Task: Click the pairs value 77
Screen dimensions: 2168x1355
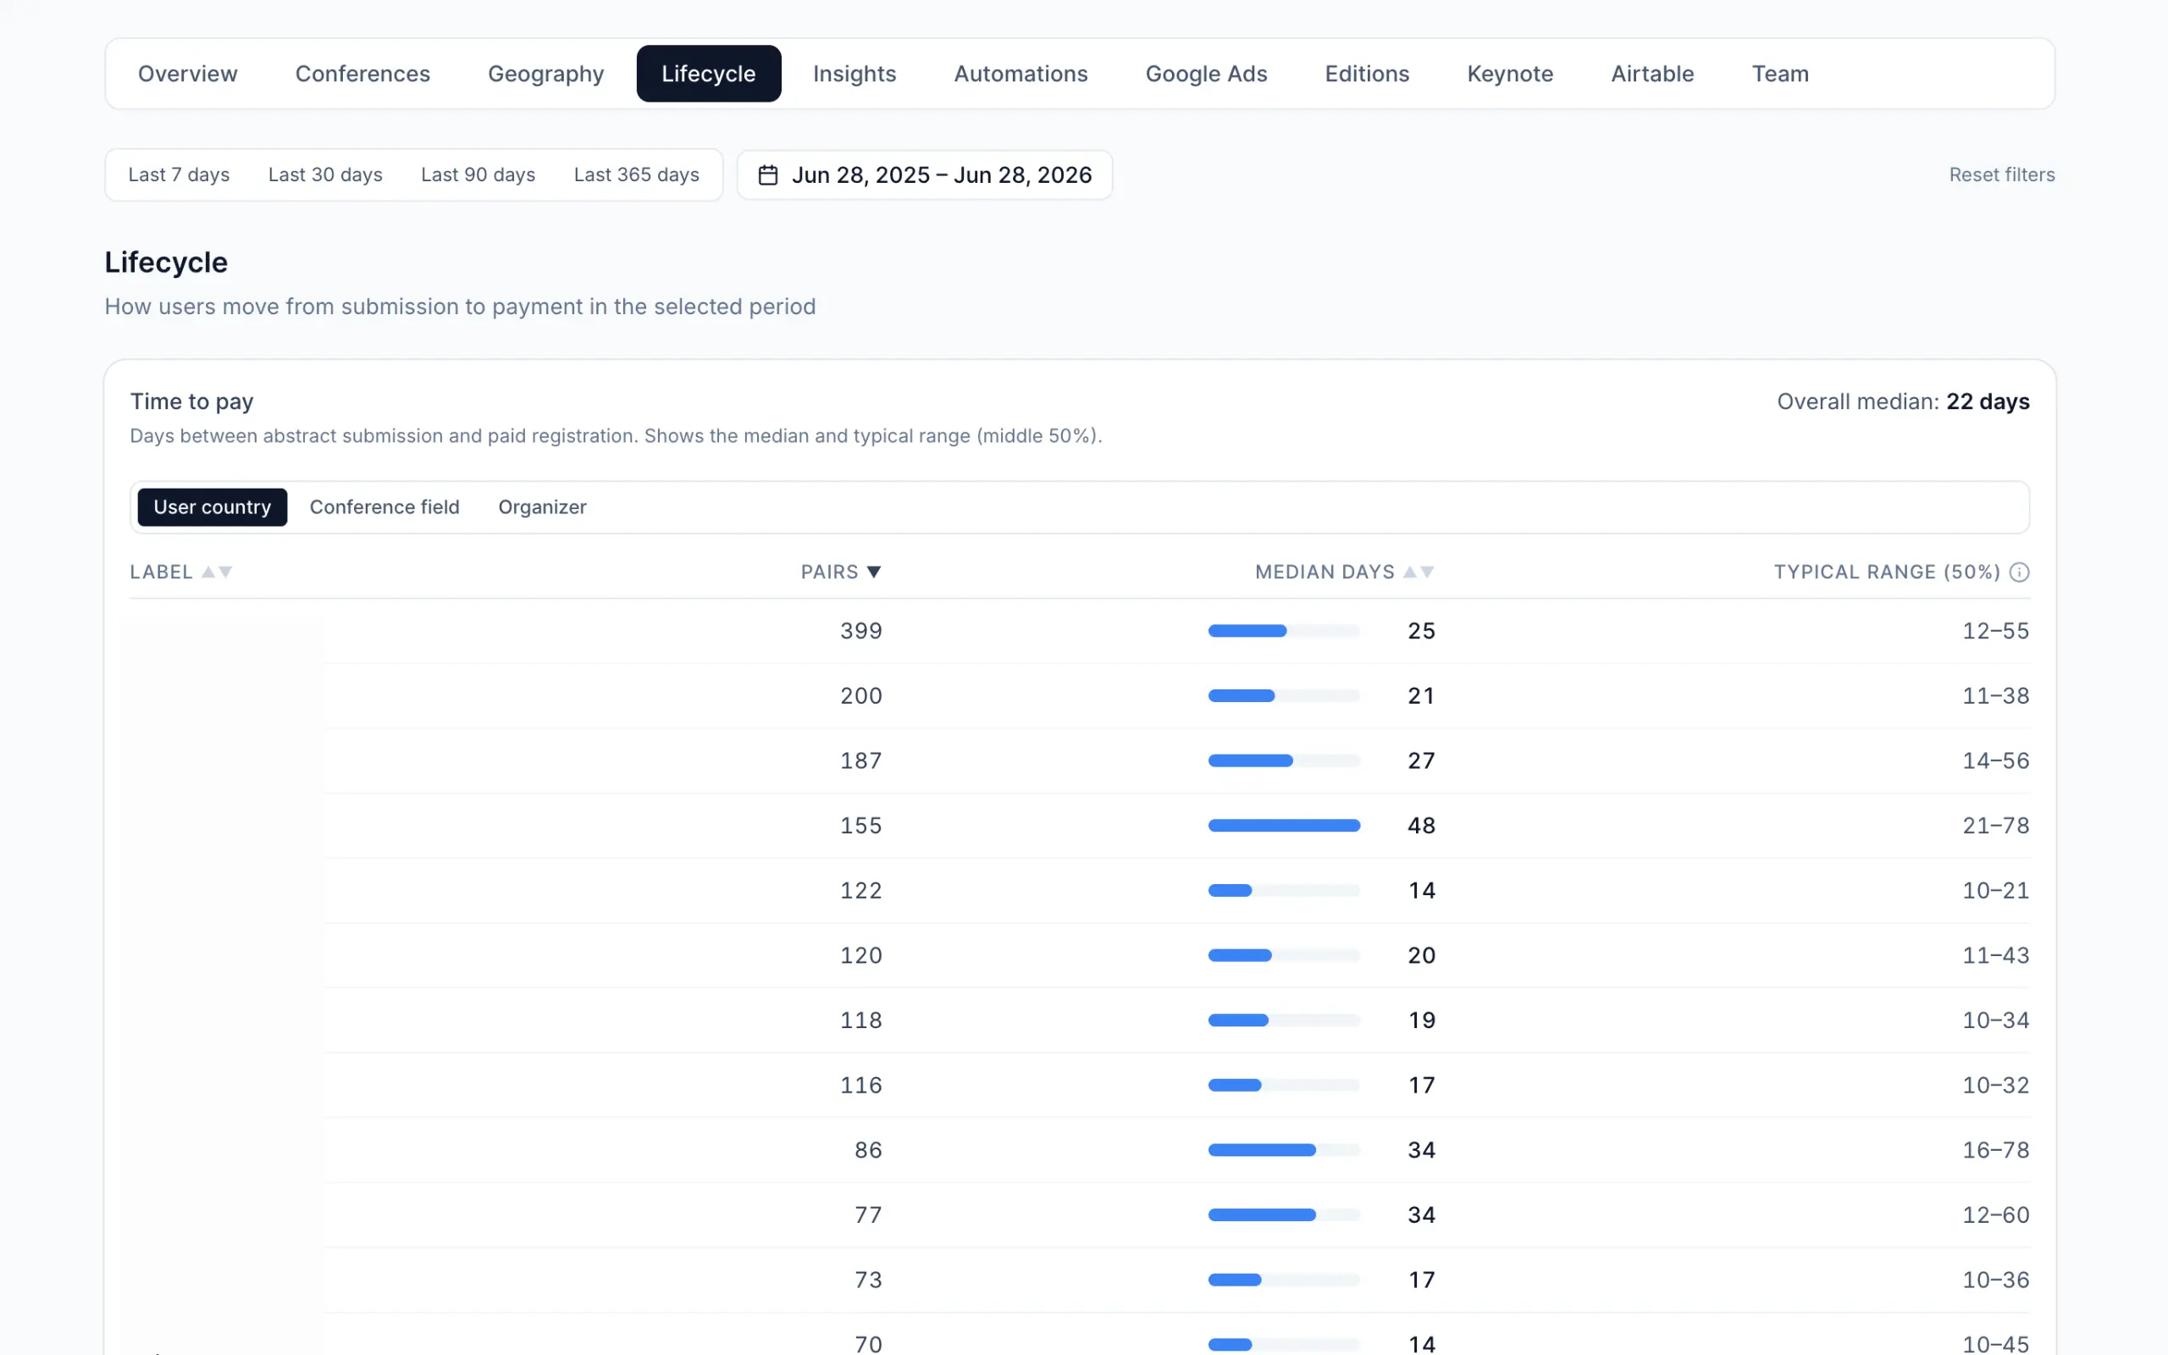Action: (868, 1215)
